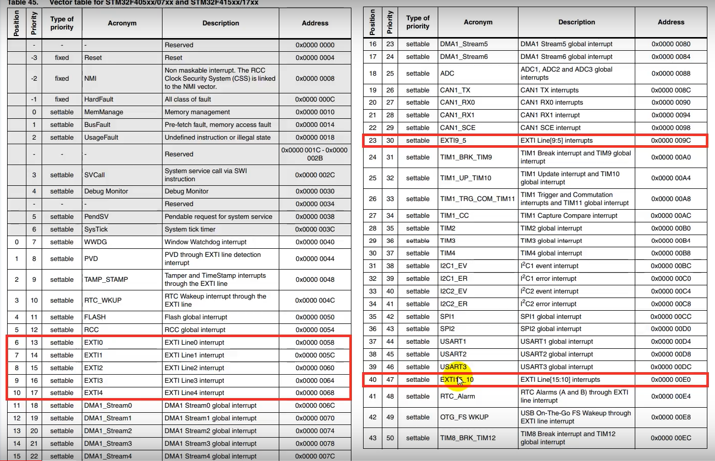
Task: Click address '0x0000 00E0'
Action: coord(671,379)
